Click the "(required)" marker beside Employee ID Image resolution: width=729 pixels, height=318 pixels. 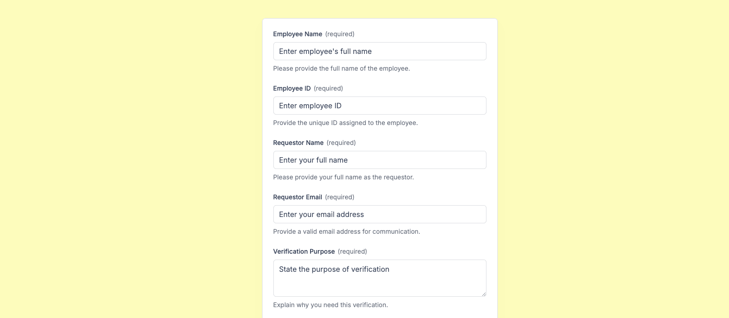point(328,88)
